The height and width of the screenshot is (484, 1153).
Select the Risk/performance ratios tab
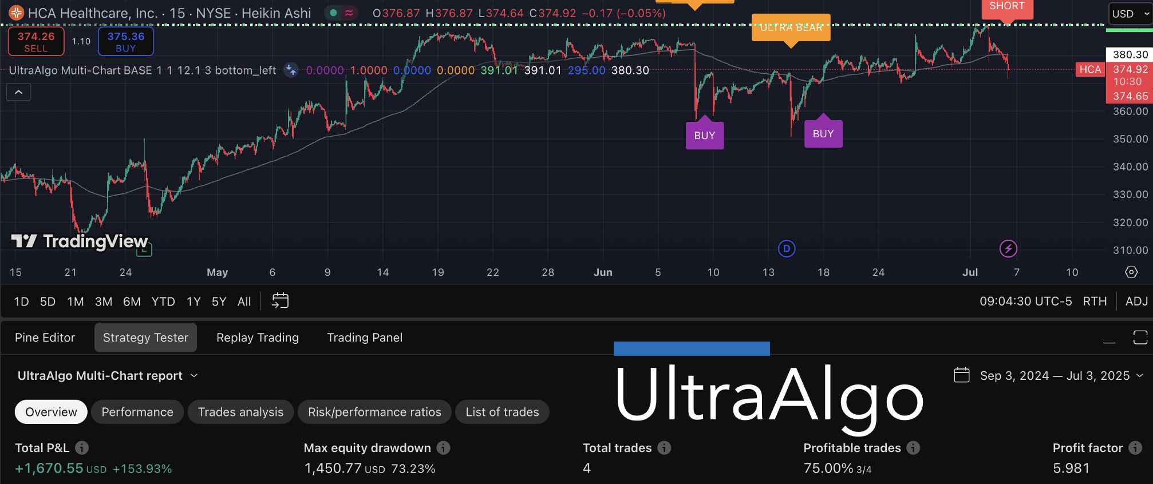[374, 412]
